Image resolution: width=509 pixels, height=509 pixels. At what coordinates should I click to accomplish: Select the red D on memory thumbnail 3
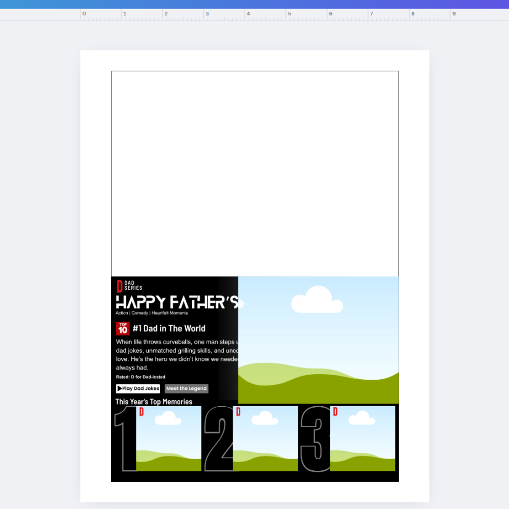pyautogui.click(x=335, y=412)
